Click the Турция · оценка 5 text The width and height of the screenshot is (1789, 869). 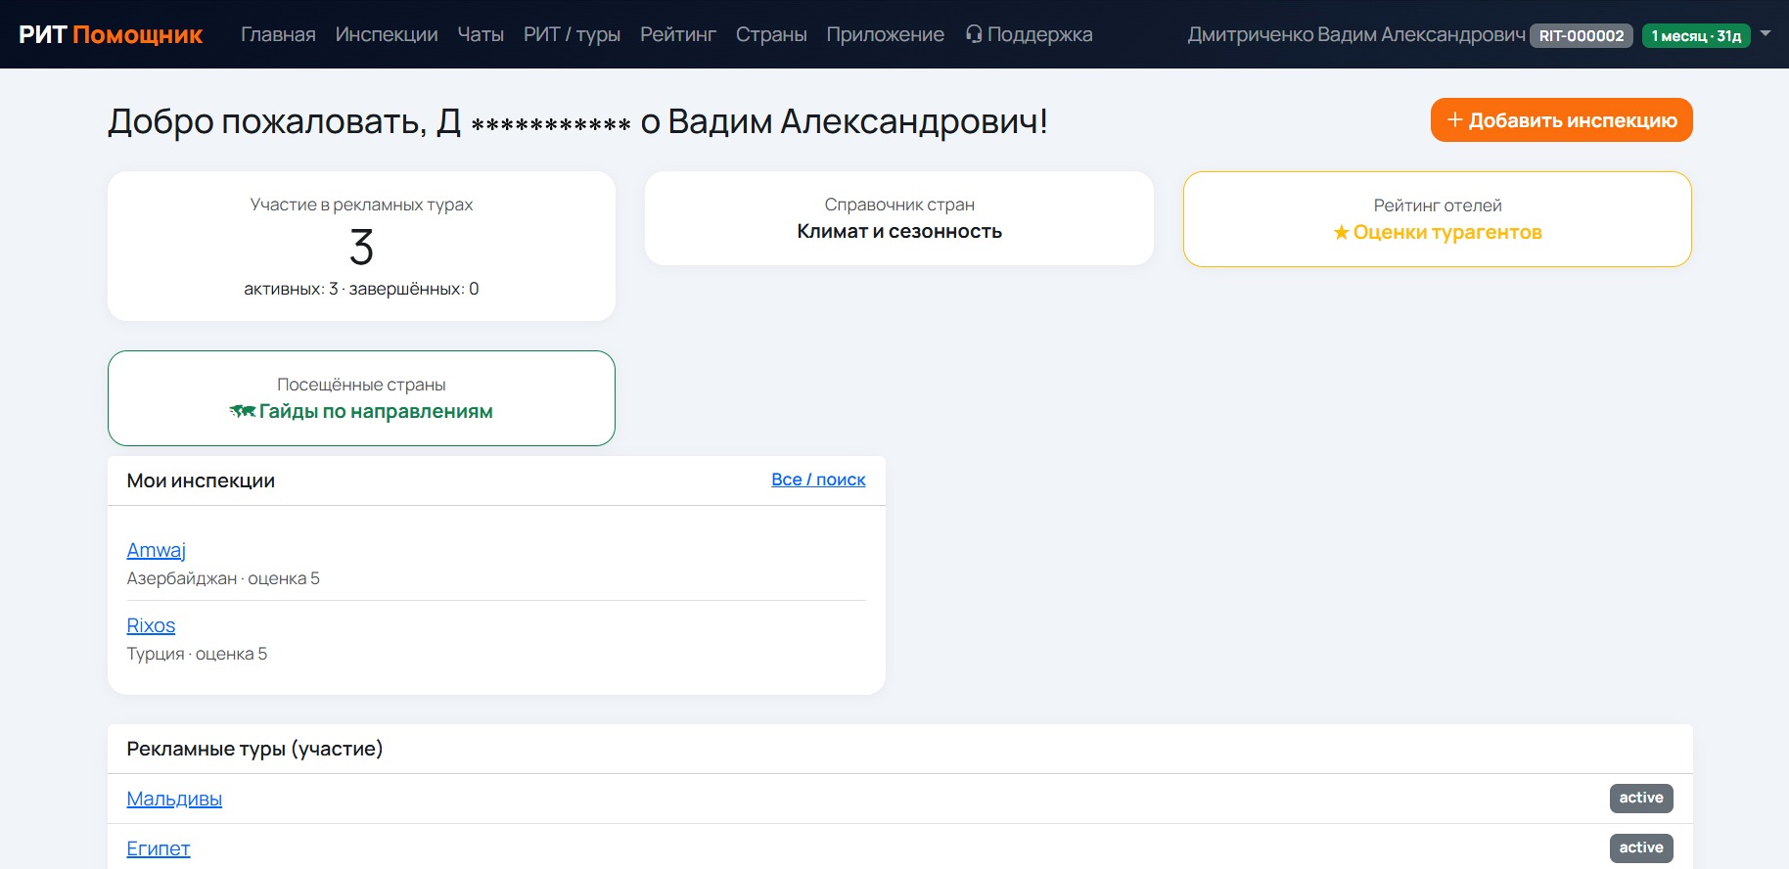(x=197, y=654)
